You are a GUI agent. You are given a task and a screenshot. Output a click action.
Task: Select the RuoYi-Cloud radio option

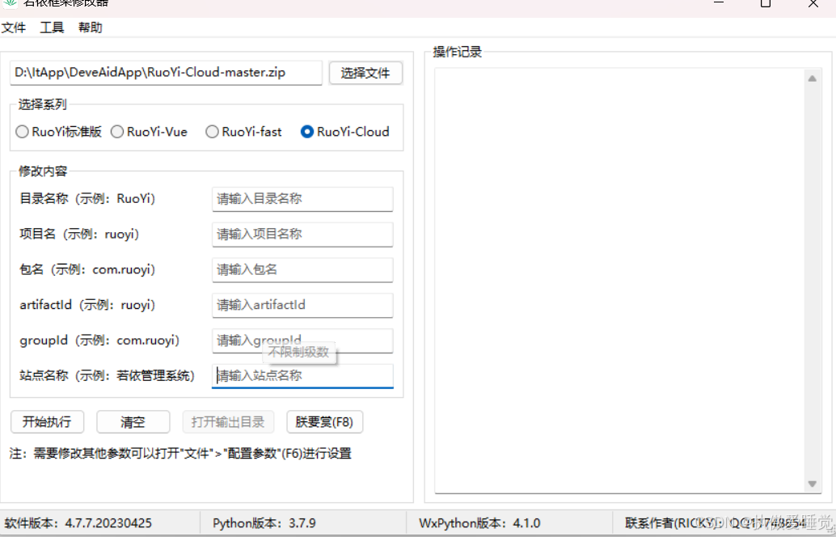click(345, 132)
